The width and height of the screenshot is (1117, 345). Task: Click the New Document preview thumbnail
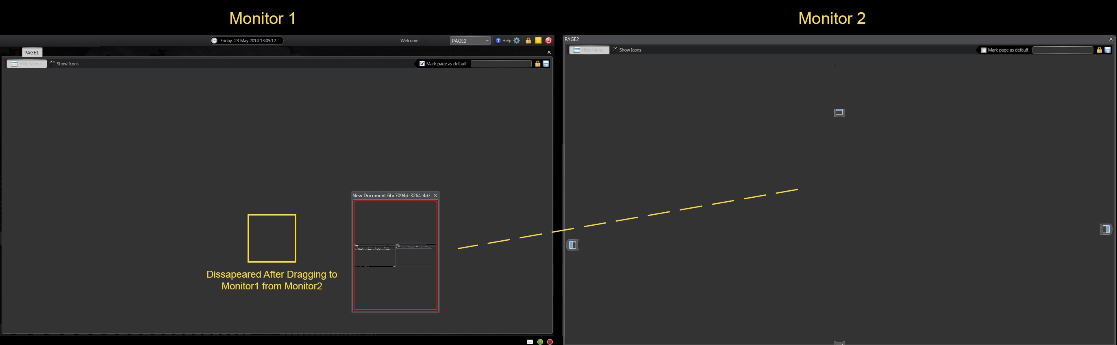[x=396, y=255]
